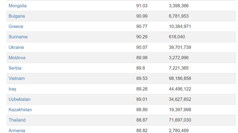Click Greece's population 10,384,971
The height and width of the screenshot is (133, 238).
[180, 26]
